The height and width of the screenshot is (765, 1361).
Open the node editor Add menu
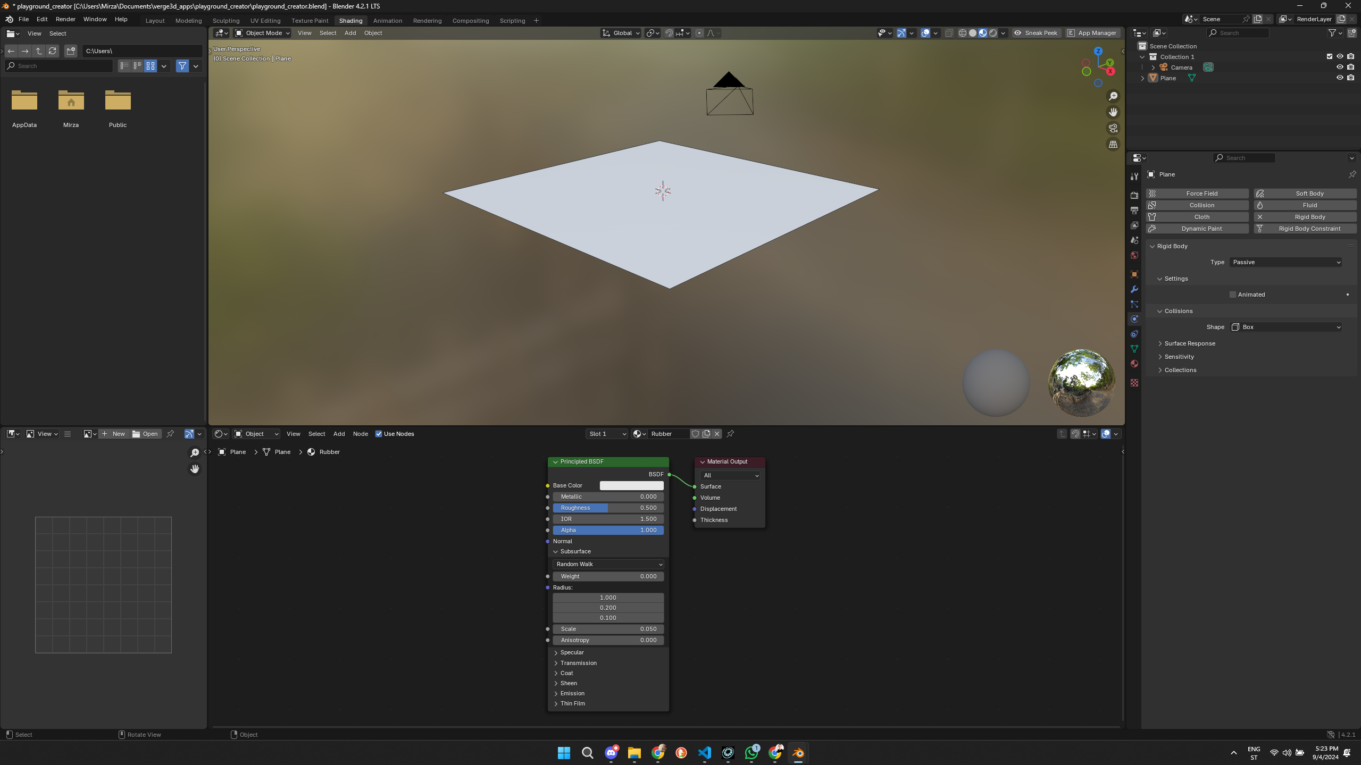pos(339,434)
